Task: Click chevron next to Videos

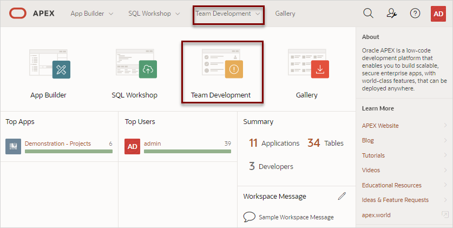Action: coord(445,170)
